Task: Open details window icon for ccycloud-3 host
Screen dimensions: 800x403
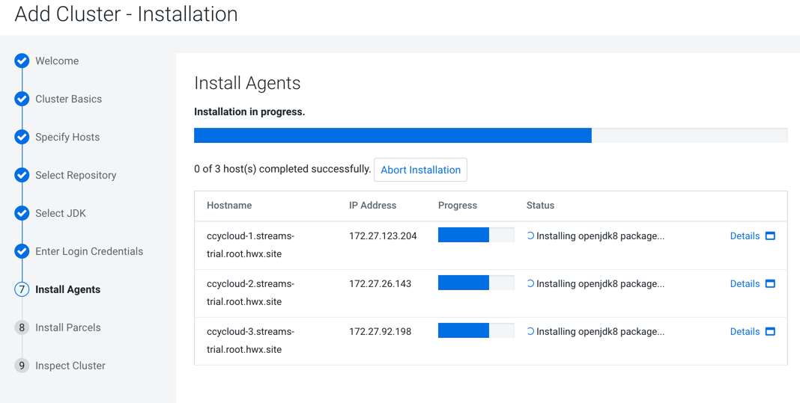Action: click(770, 331)
